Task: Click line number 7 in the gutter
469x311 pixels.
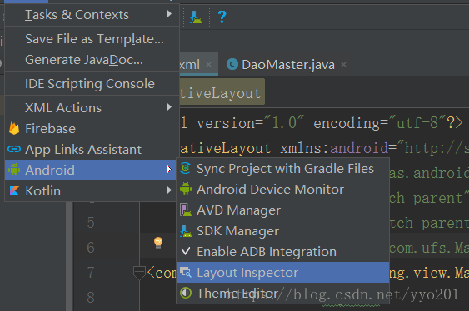Action: (x=91, y=272)
